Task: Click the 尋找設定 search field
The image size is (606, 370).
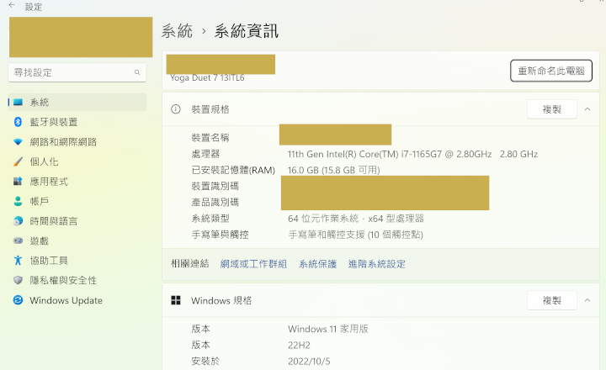Action: tap(77, 72)
